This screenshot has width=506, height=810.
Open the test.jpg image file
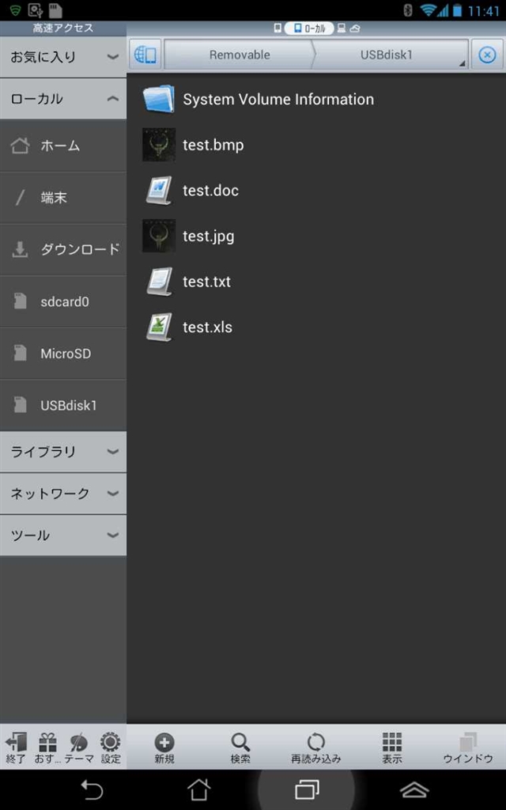click(208, 236)
